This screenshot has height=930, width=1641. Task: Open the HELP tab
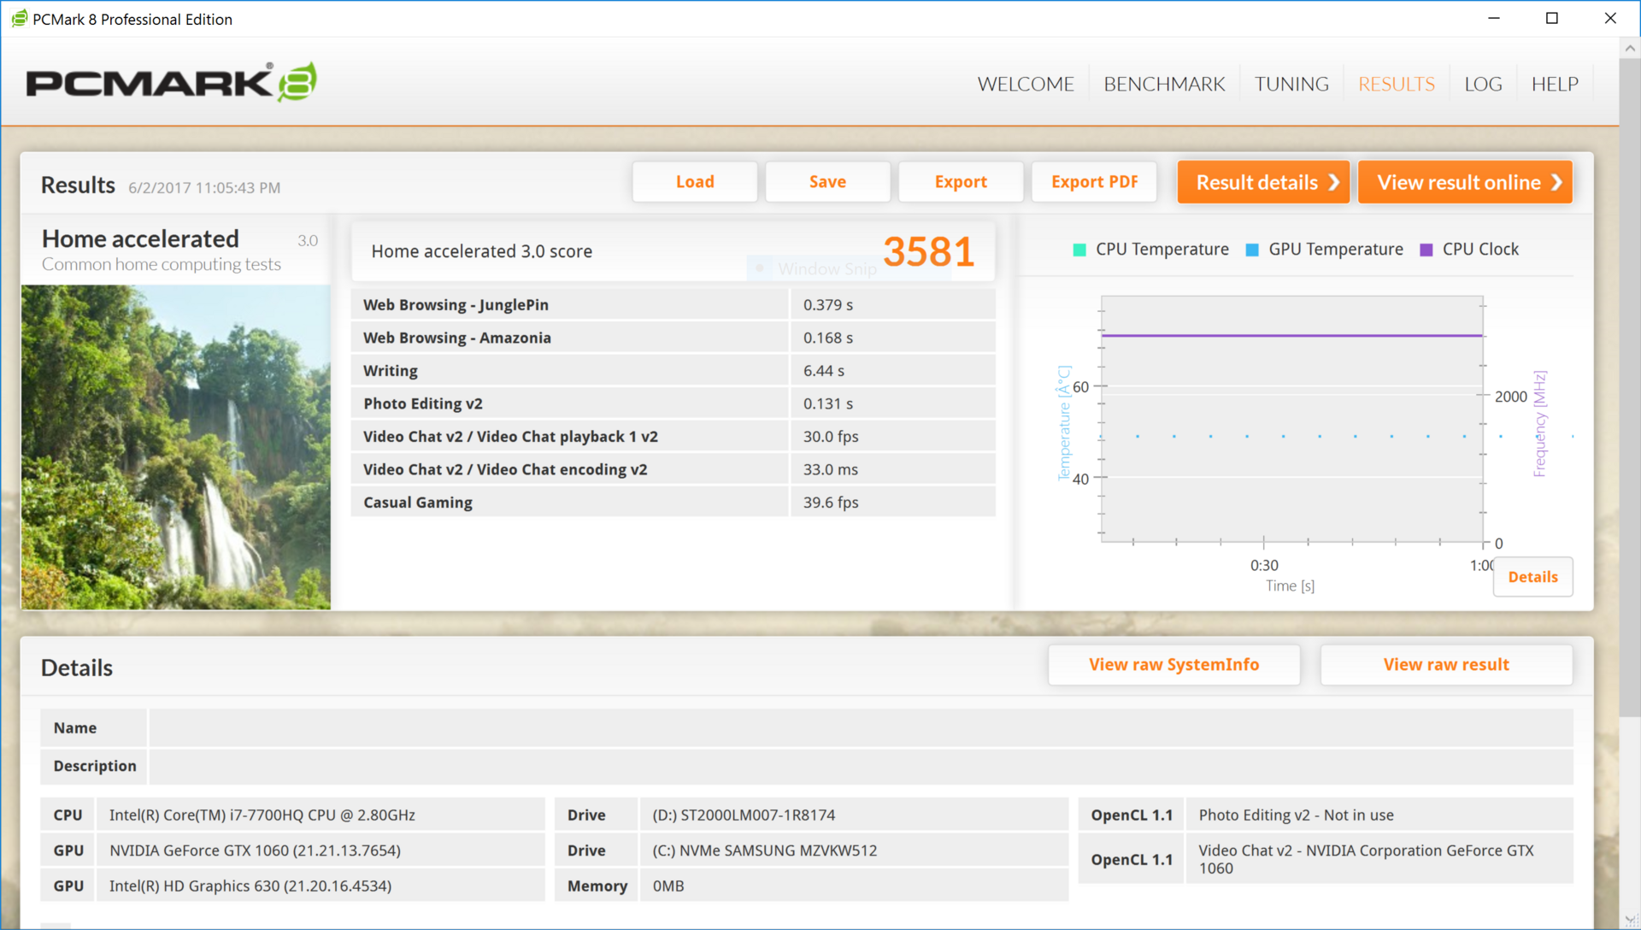pyautogui.click(x=1555, y=84)
